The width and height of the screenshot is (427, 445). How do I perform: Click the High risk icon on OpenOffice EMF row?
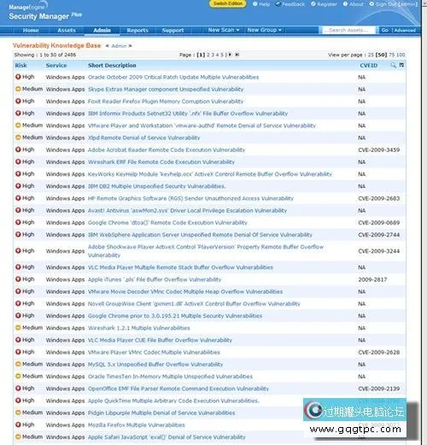pos(18,389)
